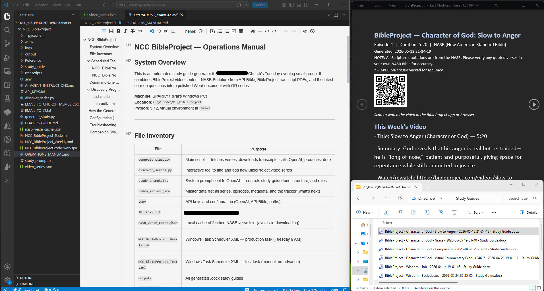Screen dimensions: 544x291
Task: Select Troubleshooting in the document outline
Action: coord(103,125)
